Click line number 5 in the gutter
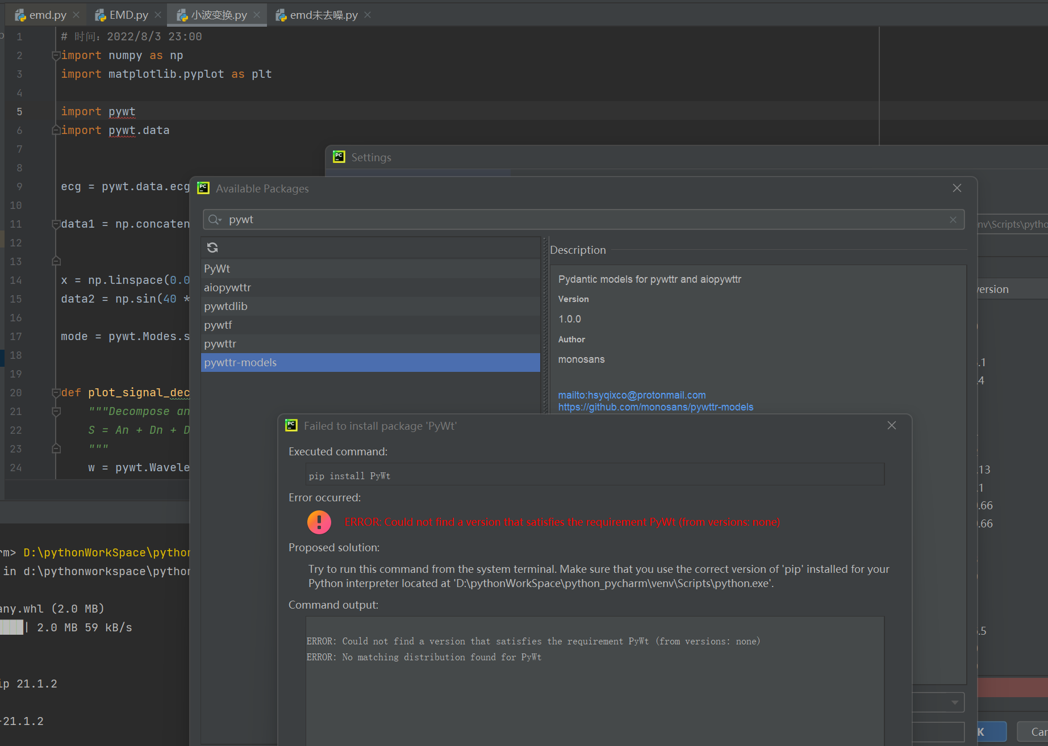 19,112
